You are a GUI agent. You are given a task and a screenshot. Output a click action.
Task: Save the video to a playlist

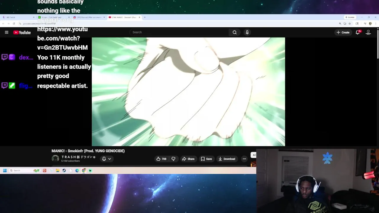click(x=206, y=159)
